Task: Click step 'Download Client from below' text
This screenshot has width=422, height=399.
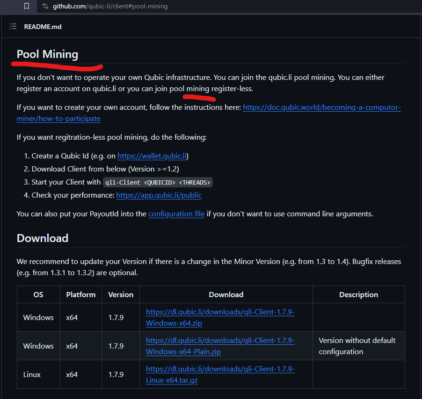Action: (105, 169)
